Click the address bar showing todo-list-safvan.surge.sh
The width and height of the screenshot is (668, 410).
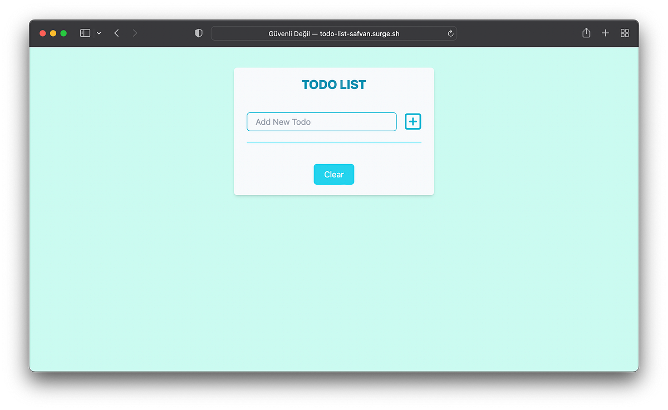(360, 33)
